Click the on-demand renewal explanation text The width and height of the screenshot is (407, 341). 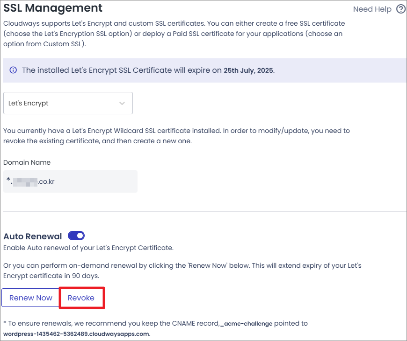click(182, 271)
